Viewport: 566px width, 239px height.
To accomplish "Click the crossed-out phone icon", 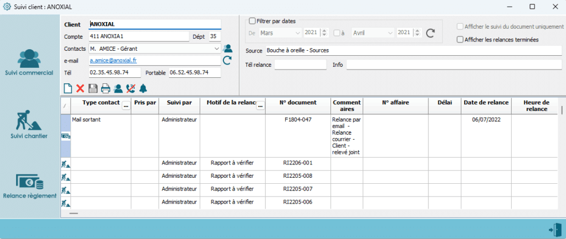I will [x=130, y=88].
